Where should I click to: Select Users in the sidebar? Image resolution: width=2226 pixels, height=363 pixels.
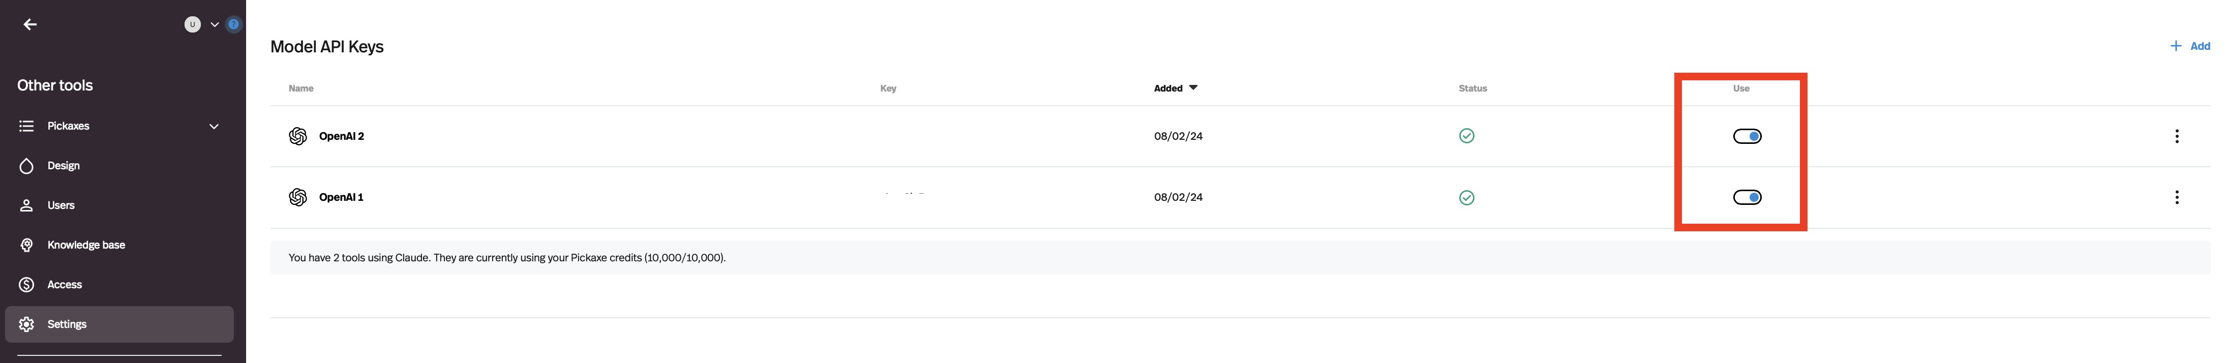click(x=61, y=206)
